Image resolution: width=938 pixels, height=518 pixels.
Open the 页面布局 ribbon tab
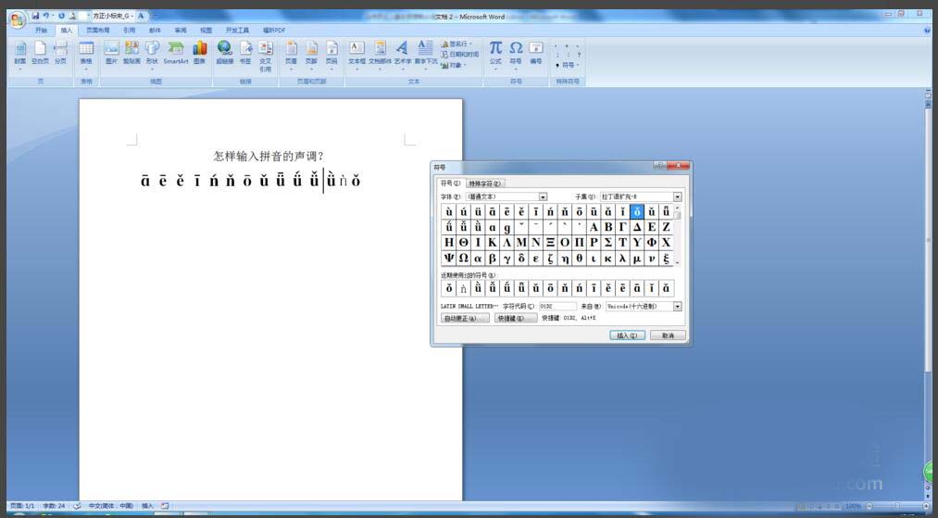(97, 30)
